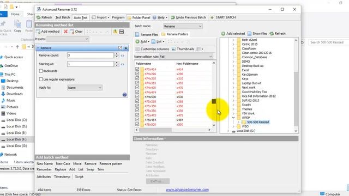Enable Use regular expressions checkbox
The image size is (349, 196).
pos(41,79)
